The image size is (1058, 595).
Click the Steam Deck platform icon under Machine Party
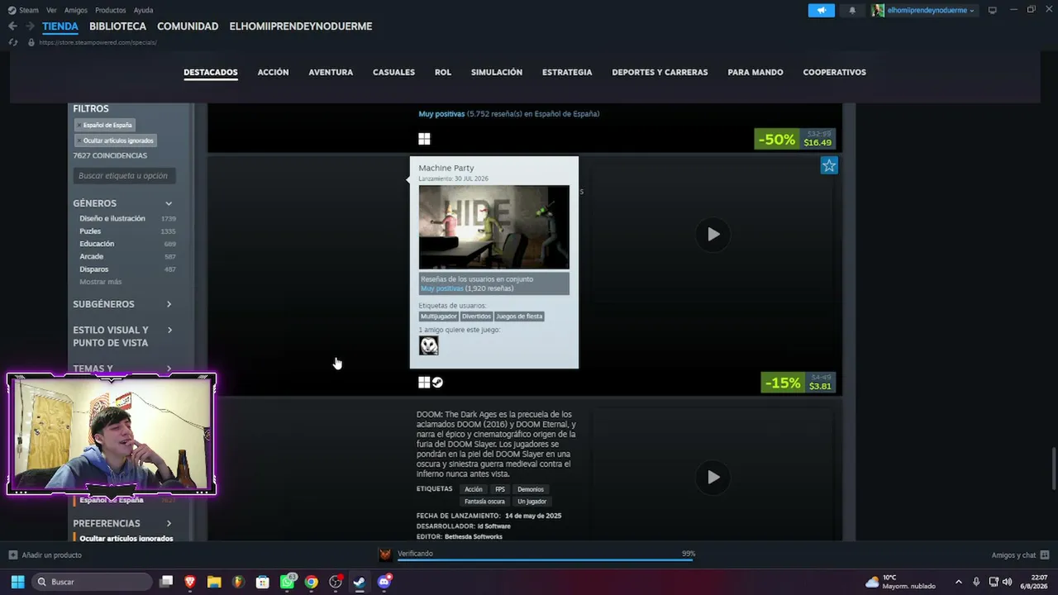pos(437,382)
